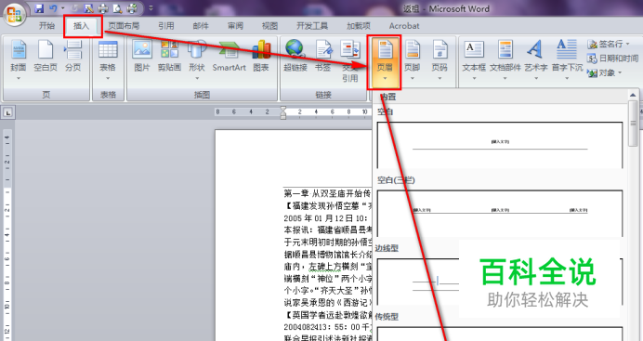Viewport: 643px width, 341px height.
Task: Insert a text box (文本框)
Action: pos(474,59)
